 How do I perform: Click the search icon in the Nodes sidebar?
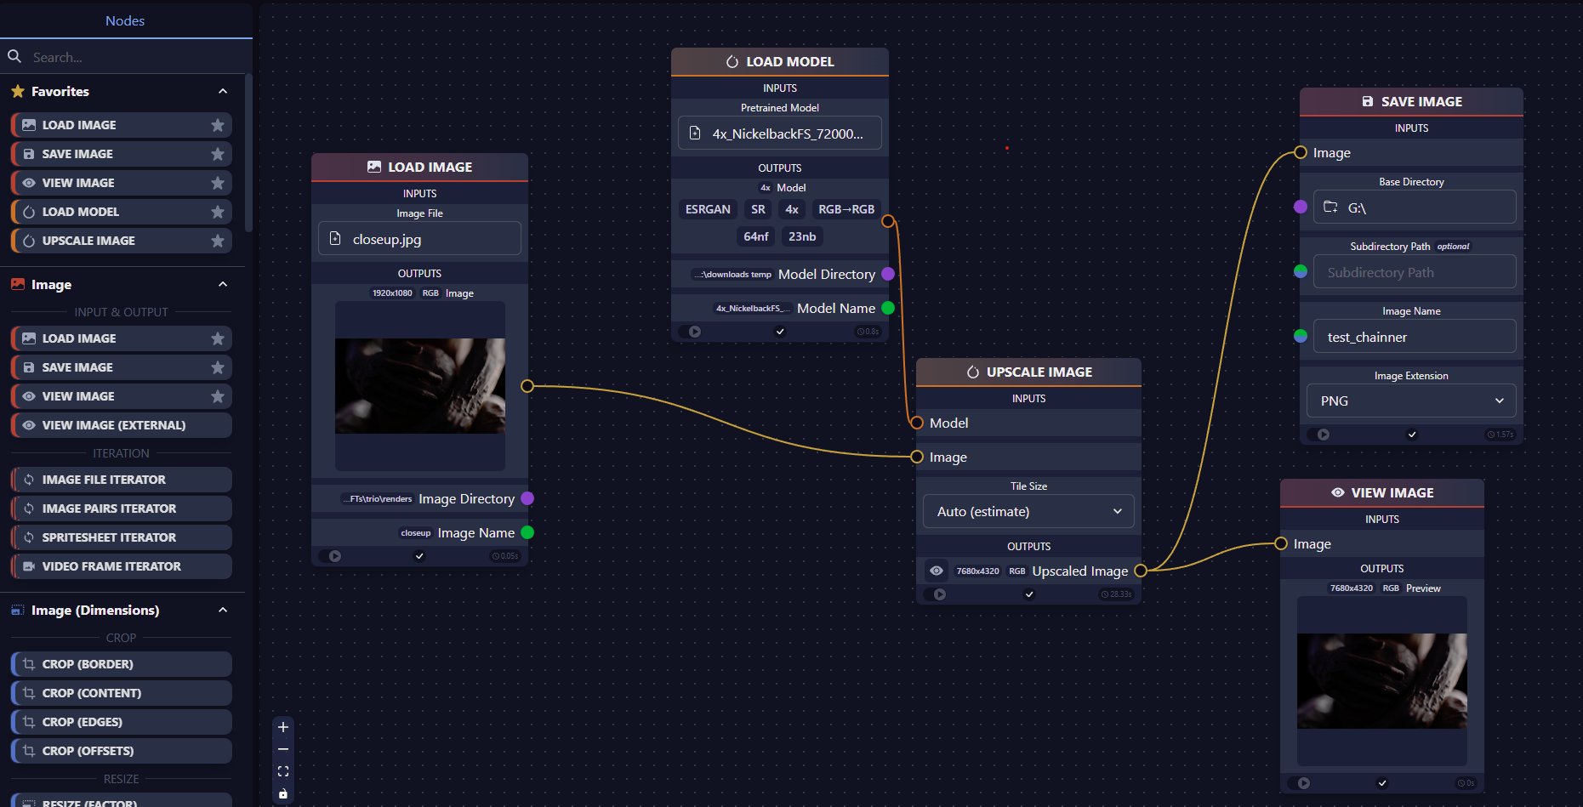pos(14,56)
